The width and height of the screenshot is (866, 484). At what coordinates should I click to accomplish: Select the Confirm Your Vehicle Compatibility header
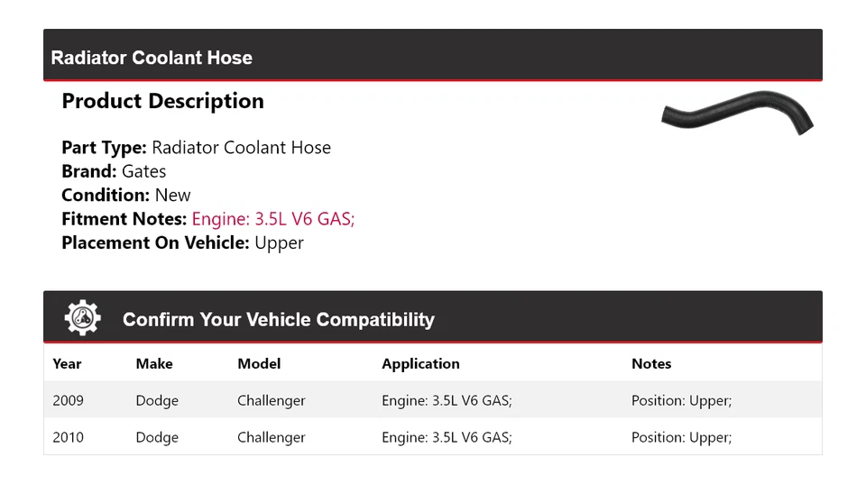tap(278, 320)
